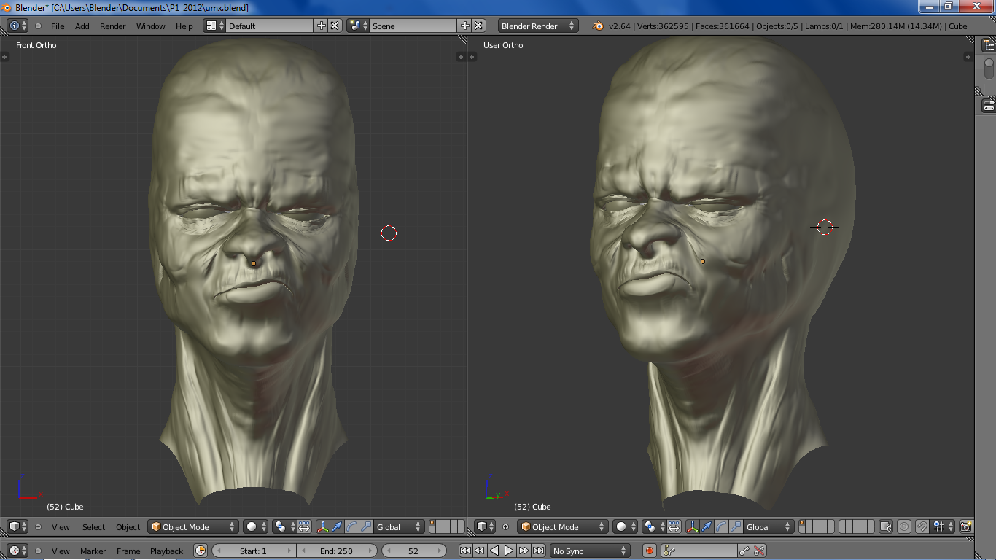Screen dimensions: 996x560
Task: Click the translate manipulator arrow icon in left viewport
Action: [337, 526]
